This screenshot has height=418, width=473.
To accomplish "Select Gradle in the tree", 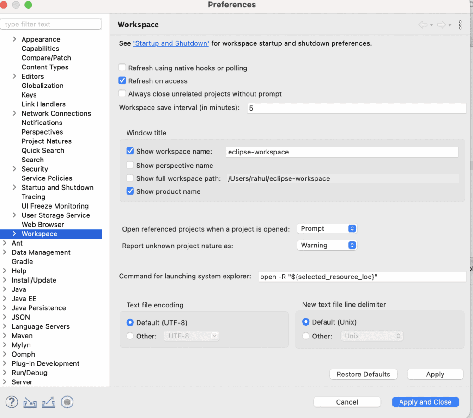I will [x=22, y=262].
